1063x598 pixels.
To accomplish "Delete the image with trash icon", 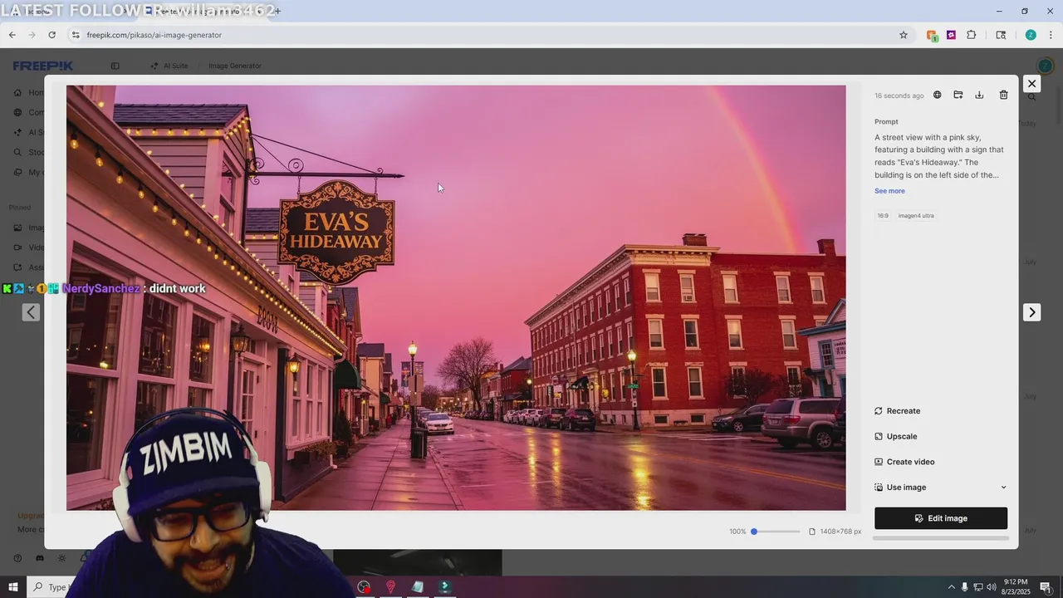I will 1003,95.
